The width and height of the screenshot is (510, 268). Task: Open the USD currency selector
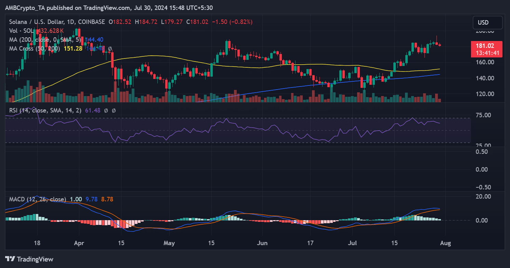(488, 23)
